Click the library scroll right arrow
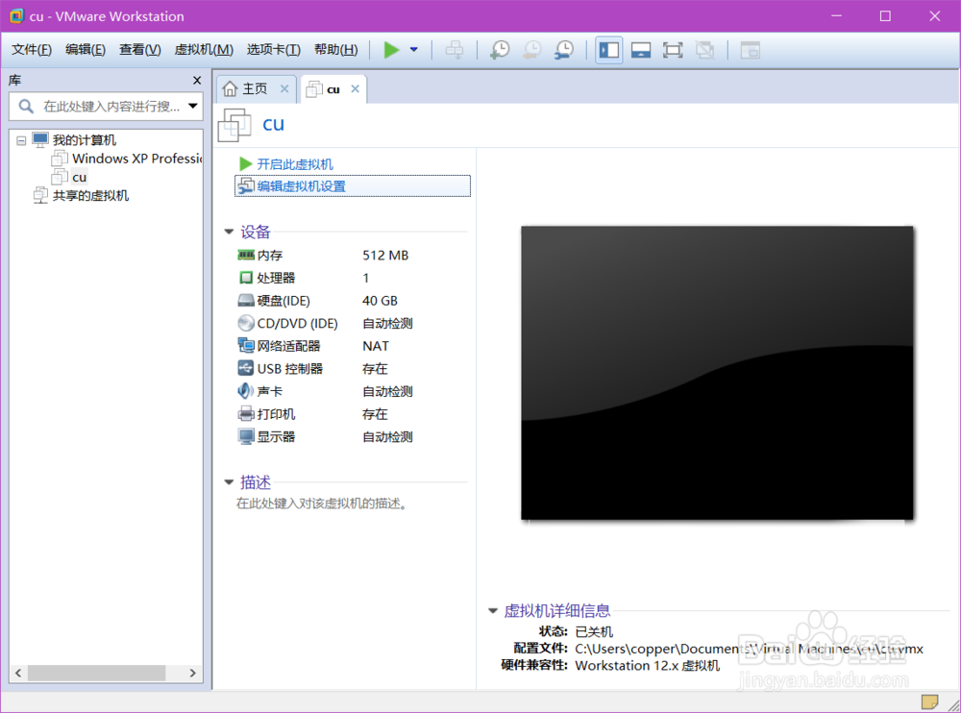Viewport: 961px width, 713px height. pos(192,674)
